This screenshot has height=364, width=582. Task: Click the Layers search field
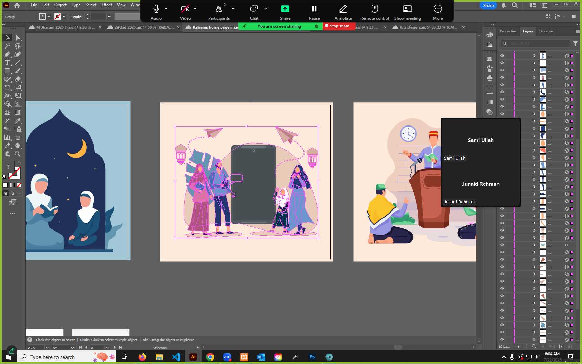(x=535, y=44)
